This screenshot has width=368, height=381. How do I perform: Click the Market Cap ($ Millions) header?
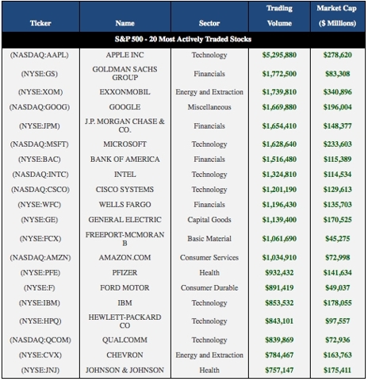(337, 16)
